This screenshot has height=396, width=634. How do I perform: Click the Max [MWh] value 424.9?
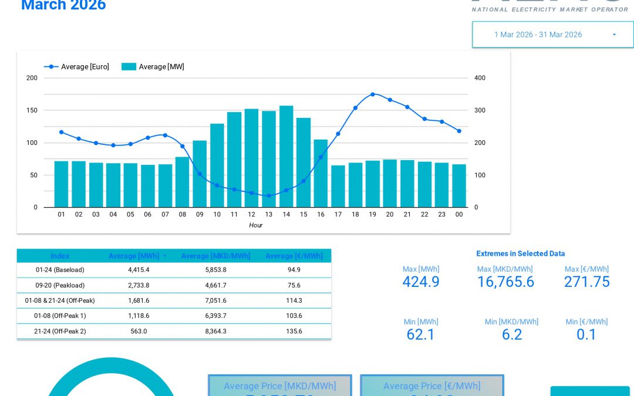(420, 282)
